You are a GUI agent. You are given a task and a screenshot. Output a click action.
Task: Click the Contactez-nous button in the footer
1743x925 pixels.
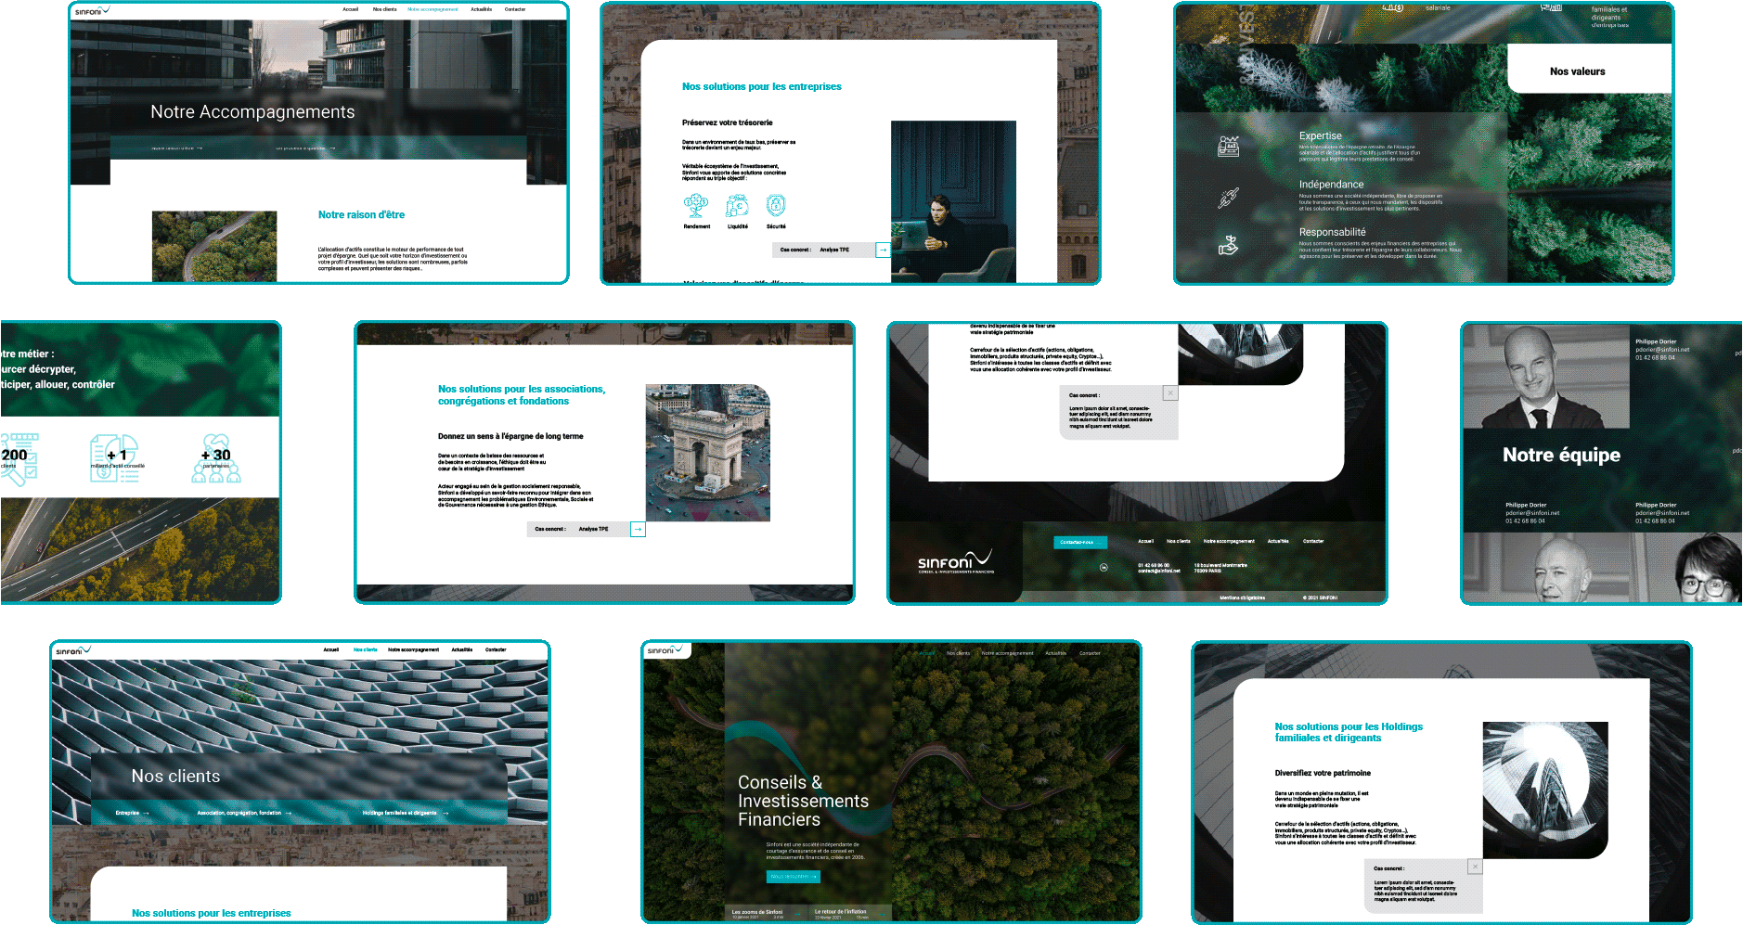1079,542
